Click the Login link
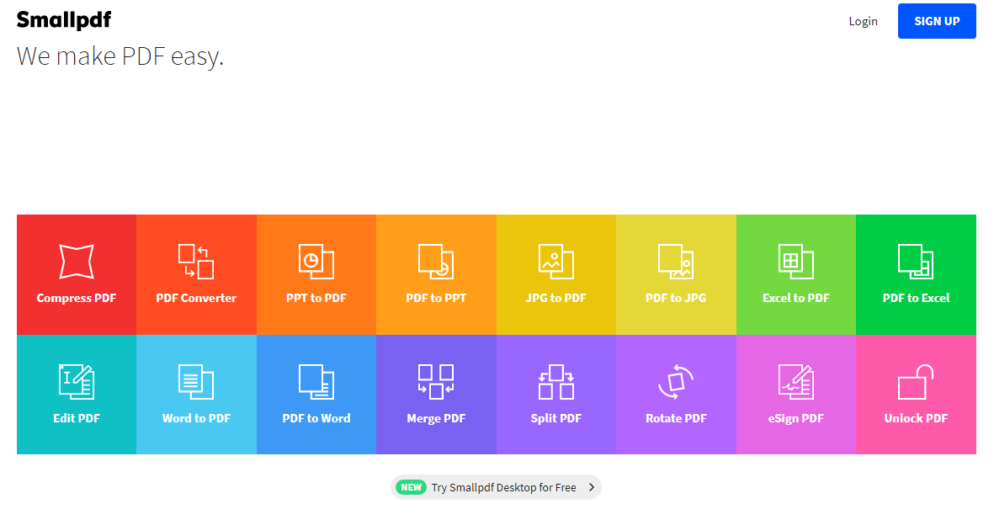994x525 pixels. point(863,21)
